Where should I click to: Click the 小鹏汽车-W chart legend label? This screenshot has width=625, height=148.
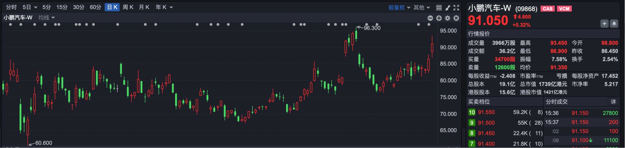(18, 17)
